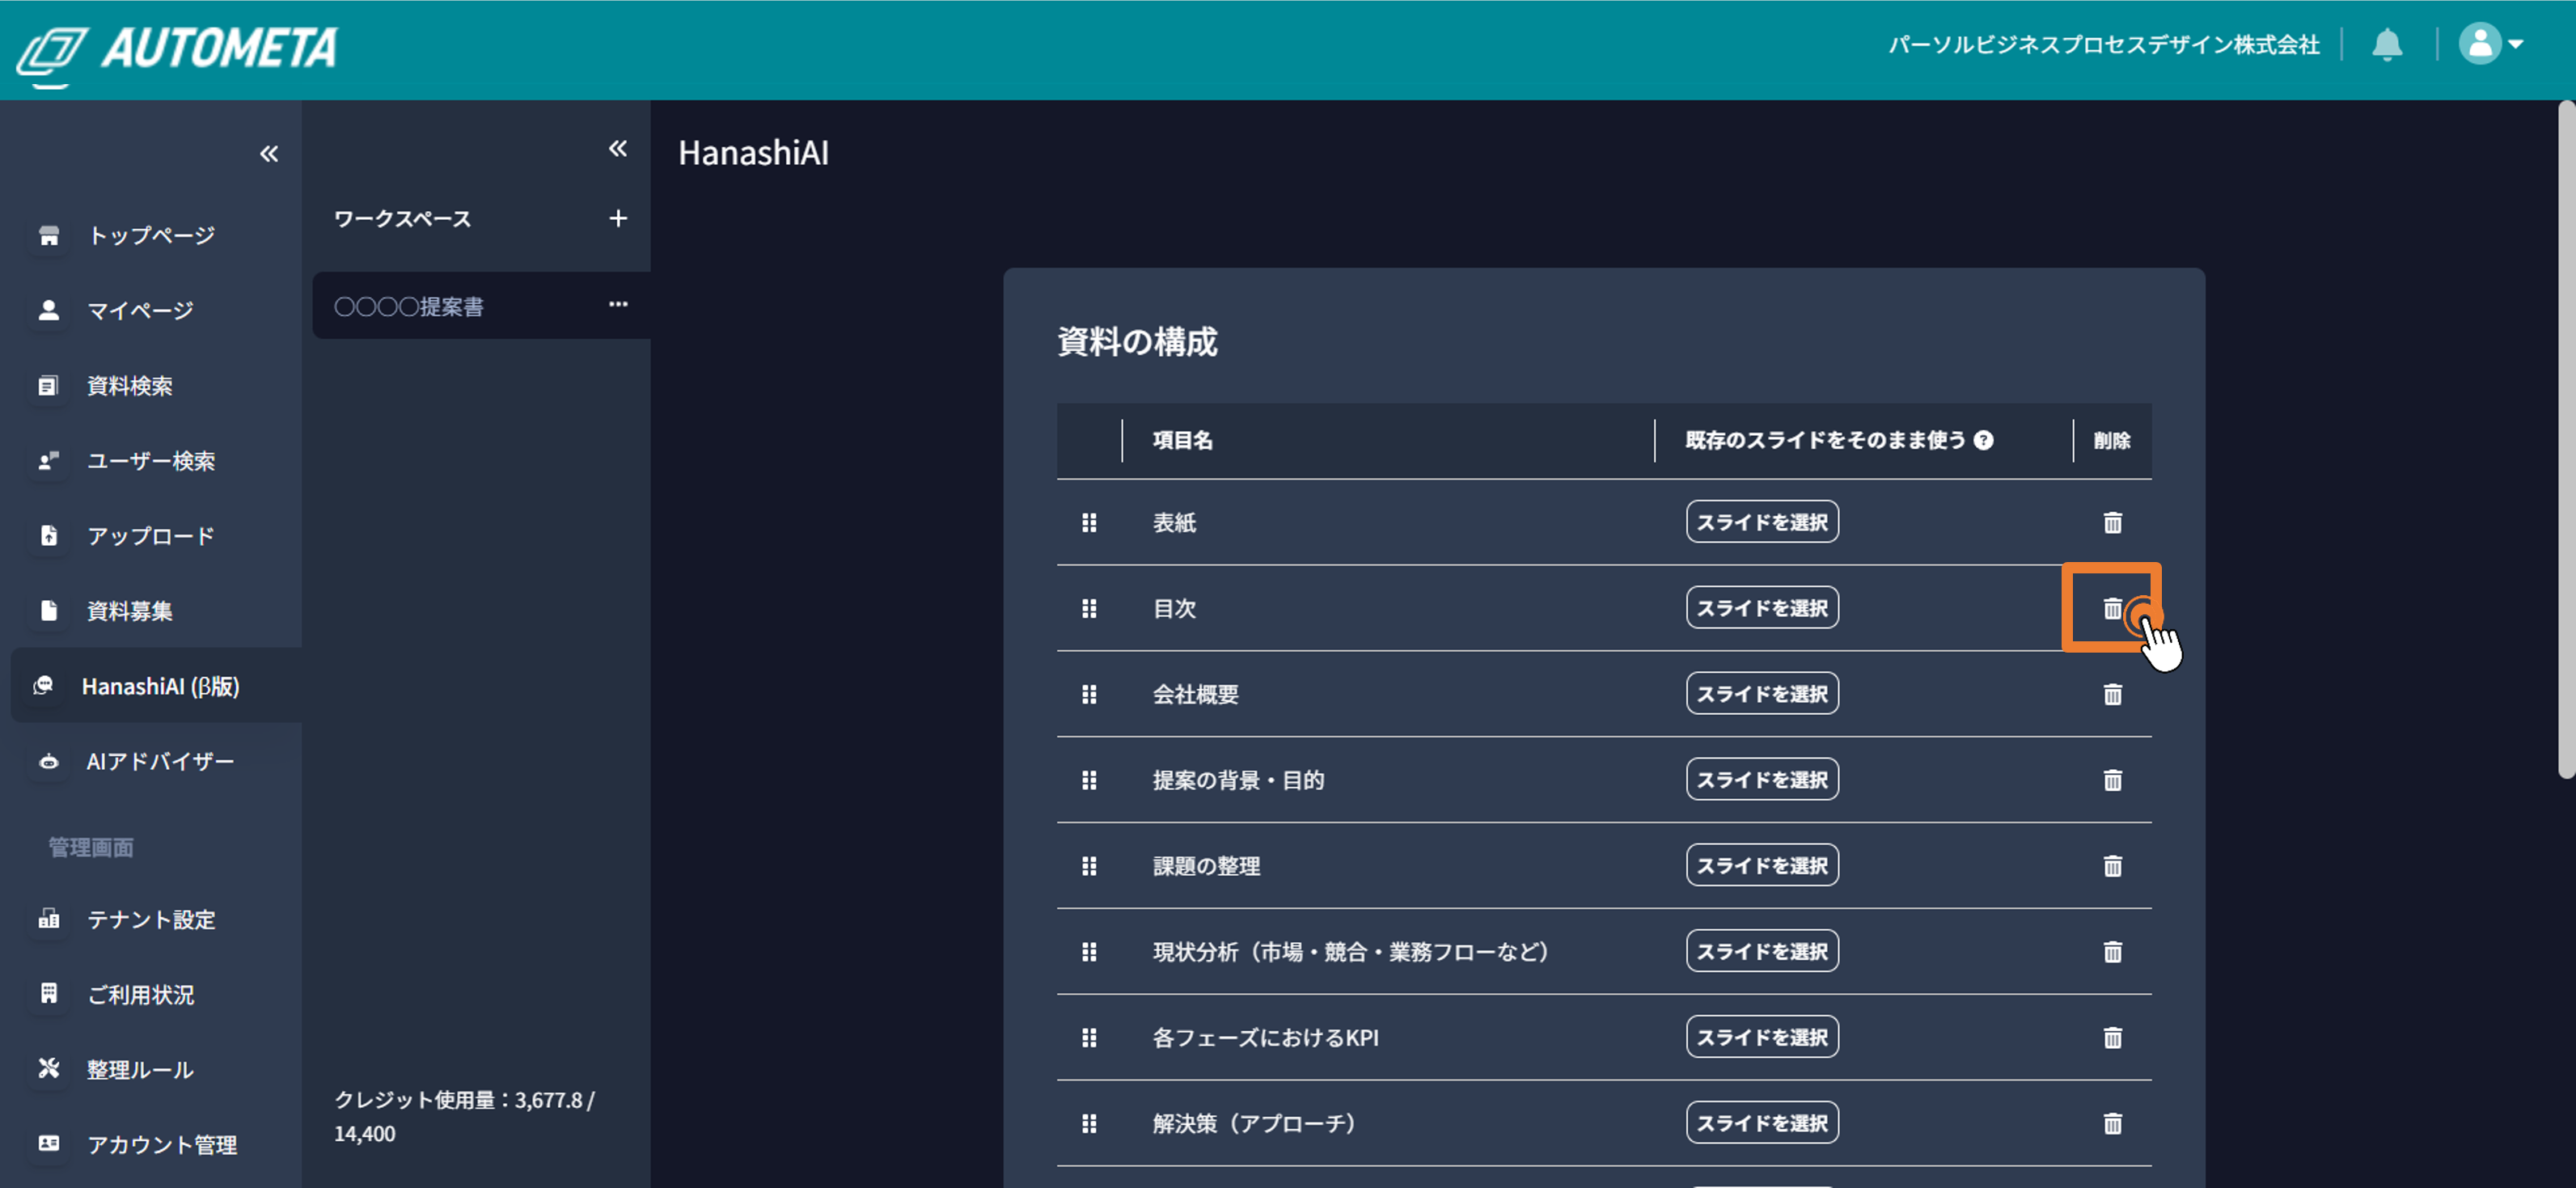Open アップロード page

pos(151,535)
